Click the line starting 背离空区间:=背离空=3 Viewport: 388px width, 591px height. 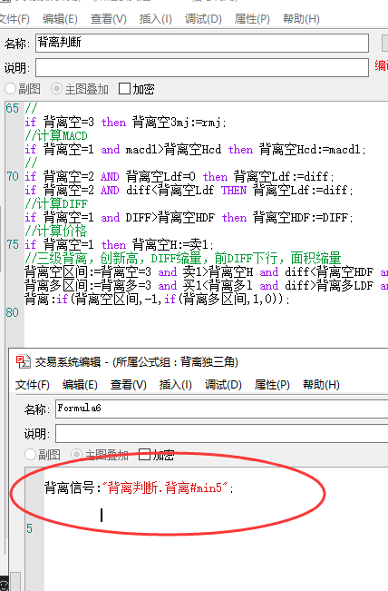point(206,271)
